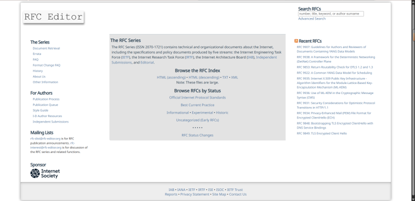Open the IAB footer link
415x201 pixels.
click(x=171, y=189)
